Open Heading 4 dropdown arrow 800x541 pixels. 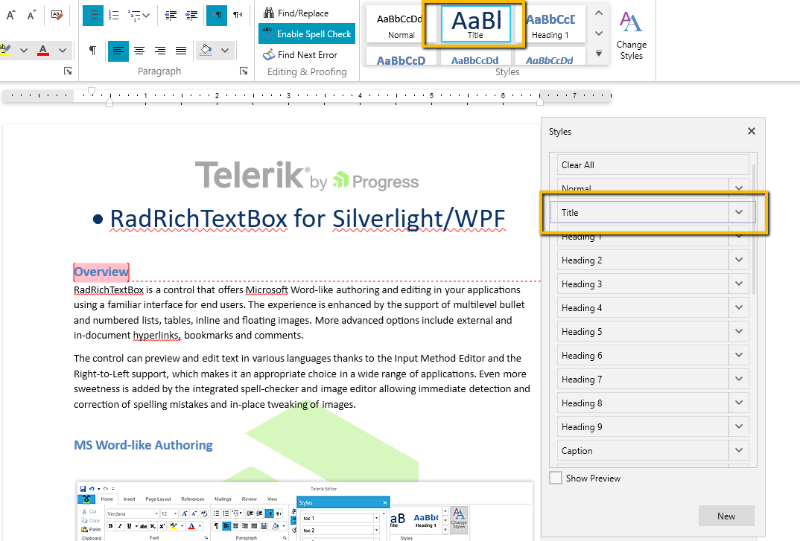coord(739,308)
